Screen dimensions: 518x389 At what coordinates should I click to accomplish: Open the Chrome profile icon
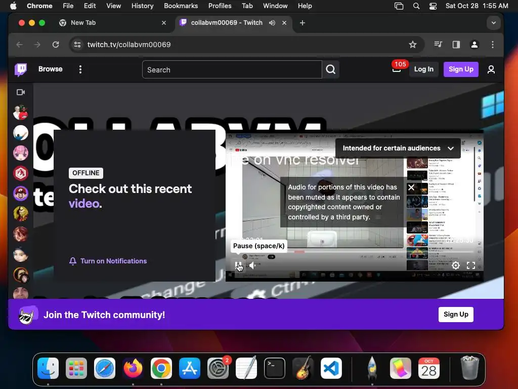coord(474,45)
